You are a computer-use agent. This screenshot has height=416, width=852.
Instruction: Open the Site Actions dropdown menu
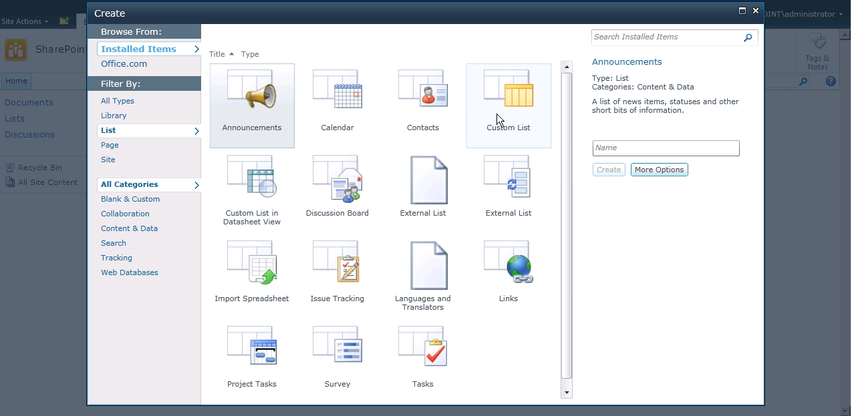pos(25,21)
